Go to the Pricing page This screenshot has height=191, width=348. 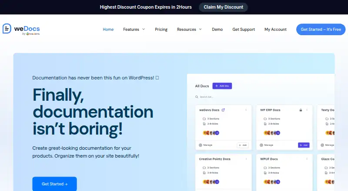pos(161,30)
